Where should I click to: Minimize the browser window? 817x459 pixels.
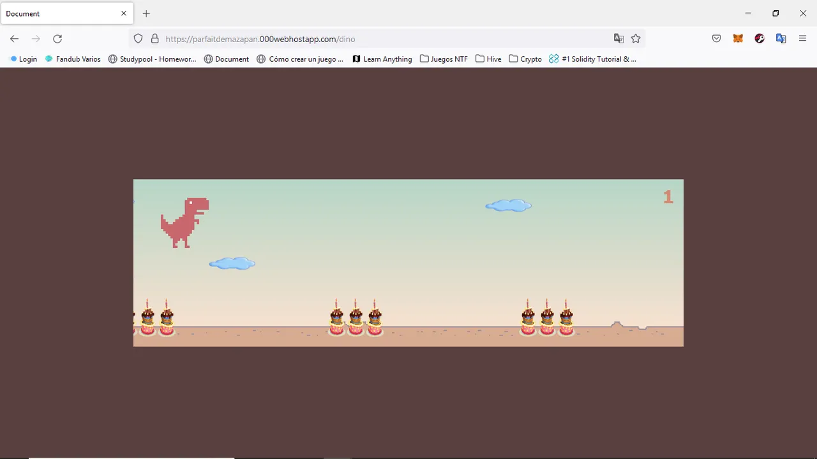pyautogui.click(x=748, y=13)
